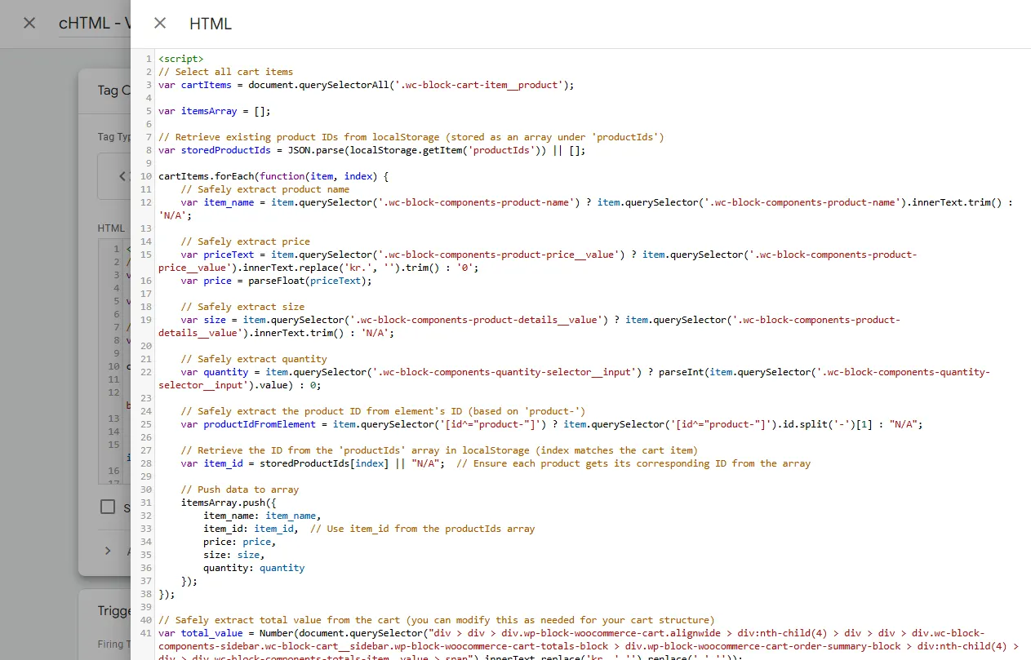Click the 'var productIdFromElement' line
This screenshot has width=1031, height=660.
(x=551, y=424)
